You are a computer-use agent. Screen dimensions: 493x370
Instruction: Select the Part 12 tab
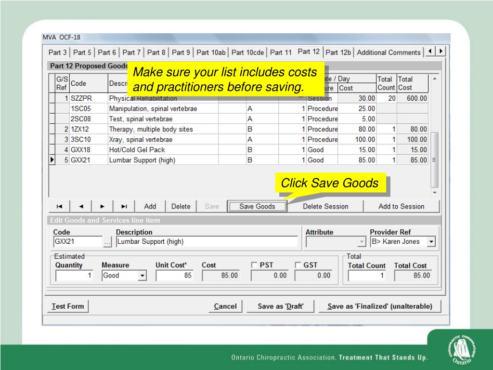(x=309, y=52)
